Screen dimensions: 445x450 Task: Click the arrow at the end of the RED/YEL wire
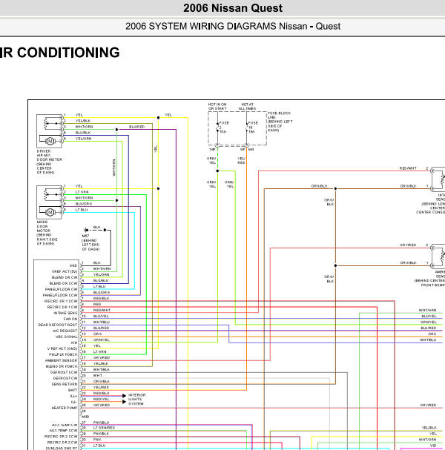pos(124,402)
